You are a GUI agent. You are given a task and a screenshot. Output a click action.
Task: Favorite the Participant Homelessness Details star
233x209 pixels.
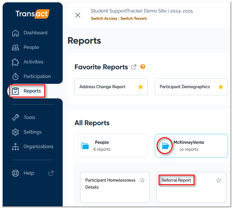(142, 180)
